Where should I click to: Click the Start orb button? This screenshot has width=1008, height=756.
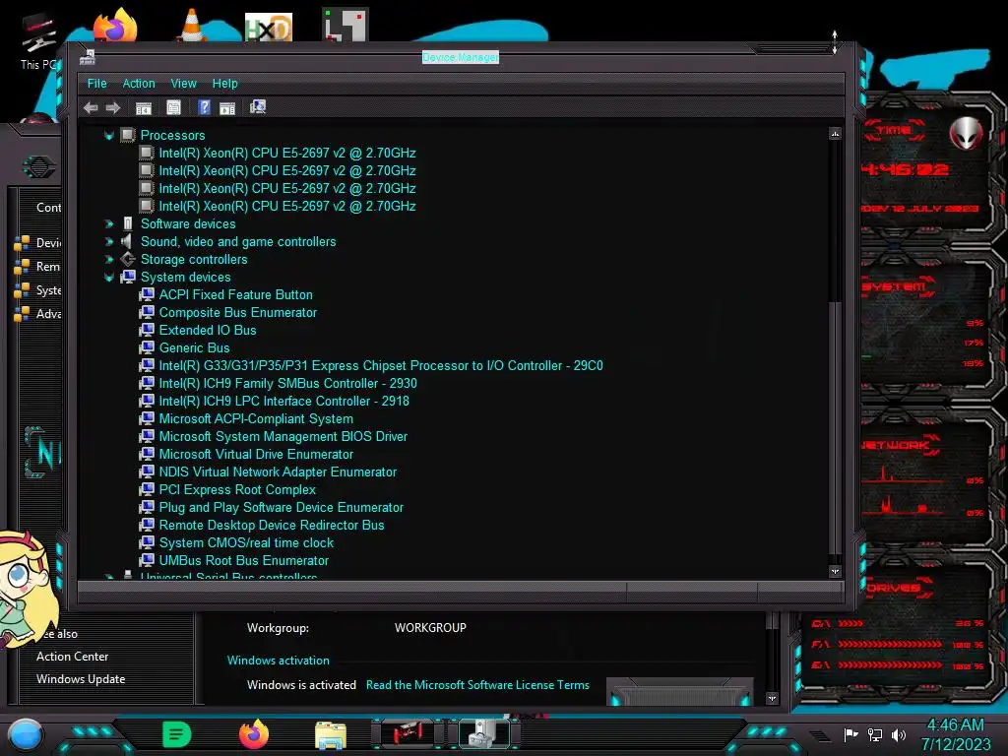pyautogui.click(x=26, y=734)
